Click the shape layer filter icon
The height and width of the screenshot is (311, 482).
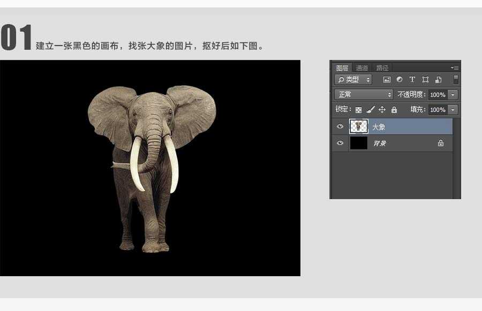click(425, 80)
